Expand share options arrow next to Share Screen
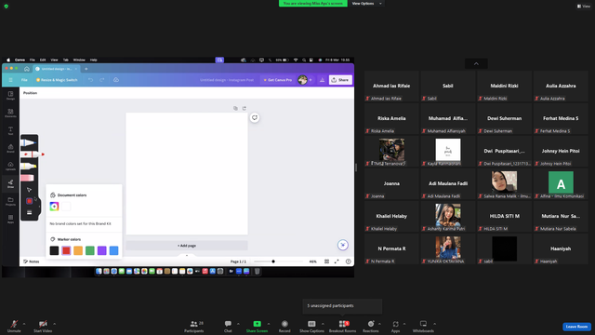The width and height of the screenshot is (595, 335). (269, 324)
